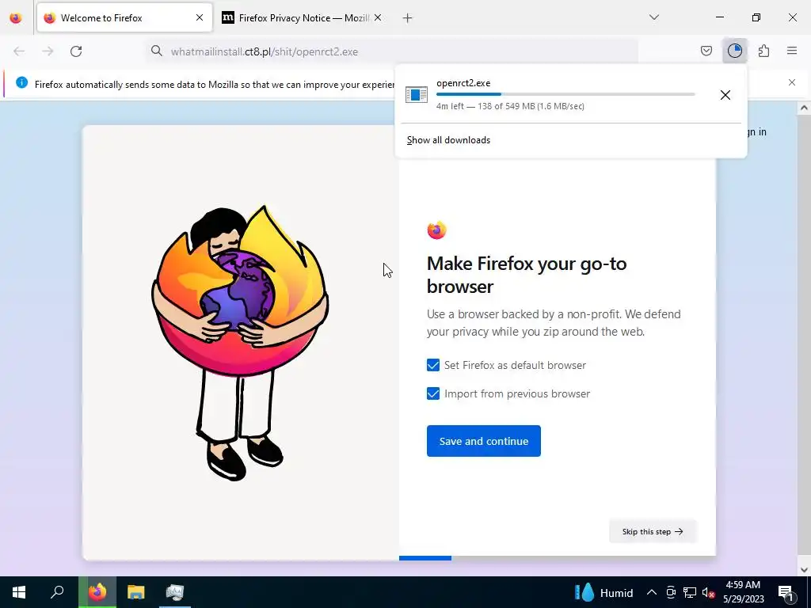Image resolution: width=811 pixels, height=608 pixels.
Task: Cancel the openrct2.exe download
Action: click(725, 95)
